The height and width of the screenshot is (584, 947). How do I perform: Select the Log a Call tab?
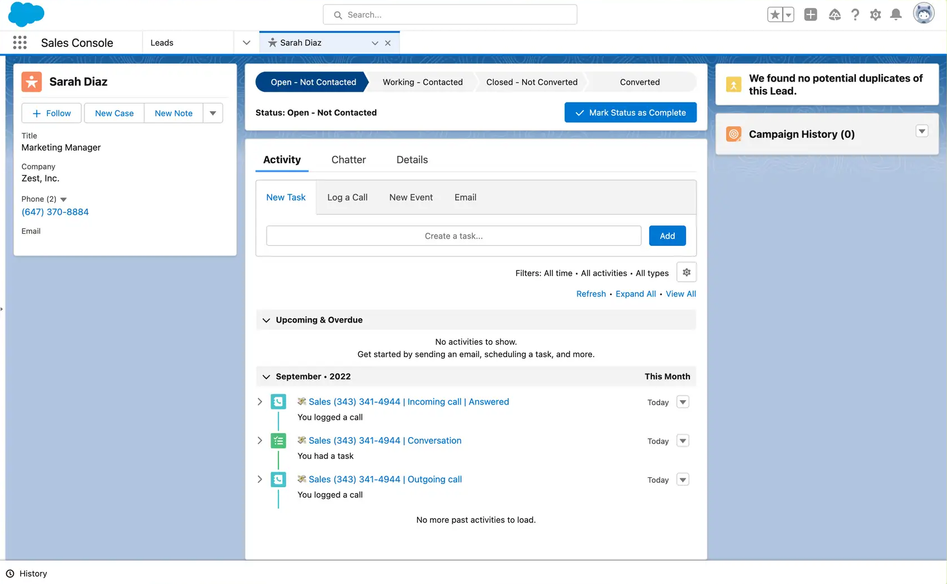[347, 197]
